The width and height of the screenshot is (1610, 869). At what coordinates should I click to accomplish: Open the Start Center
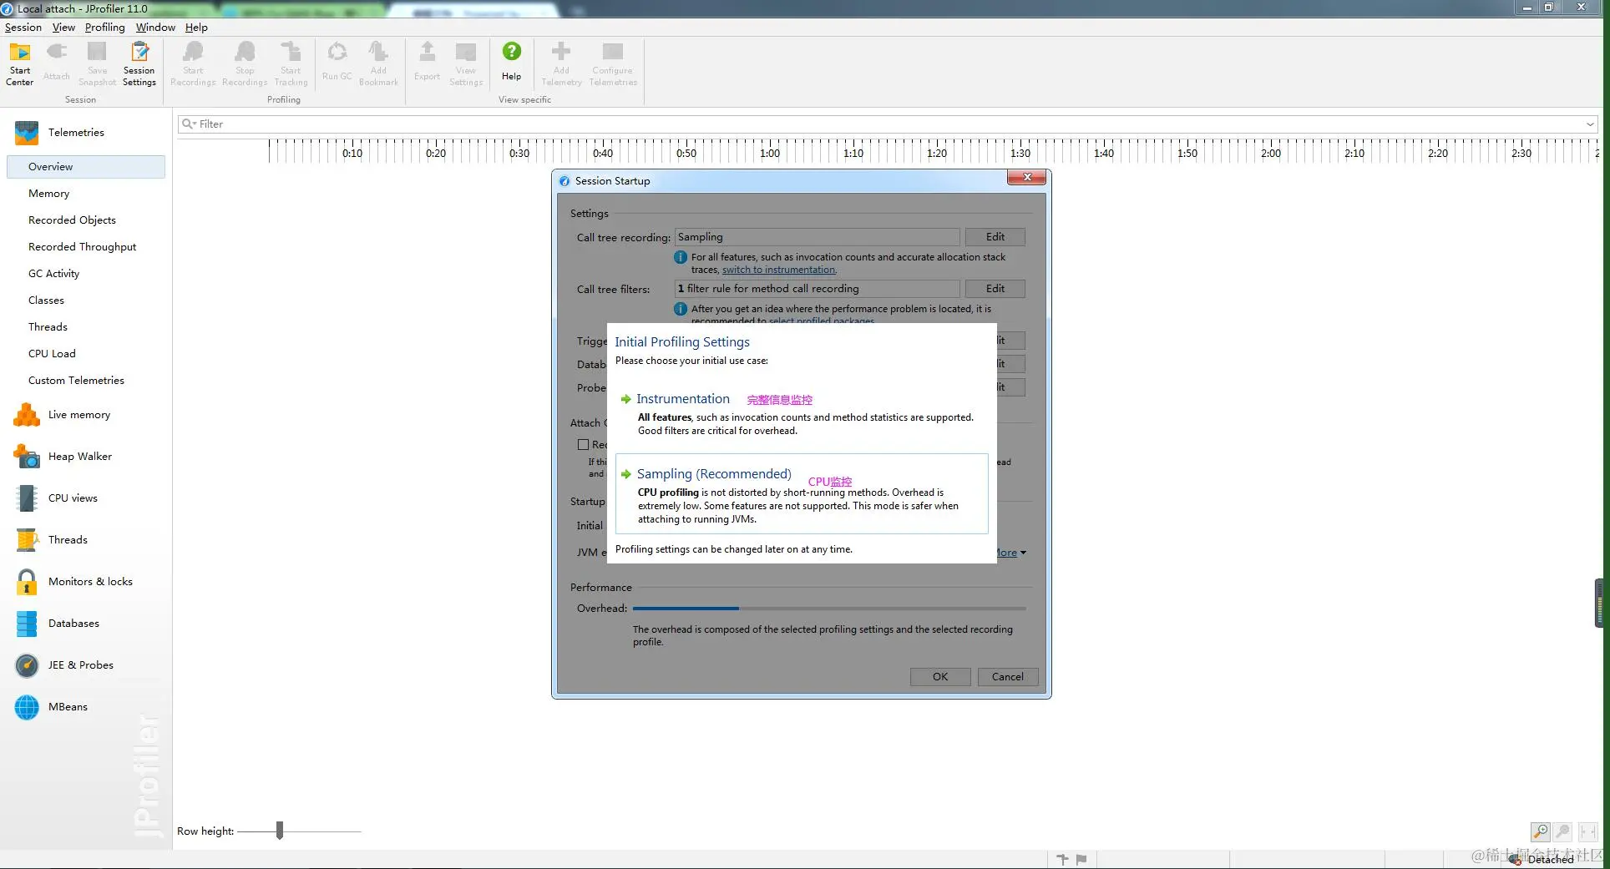click(x=19, y=63)
